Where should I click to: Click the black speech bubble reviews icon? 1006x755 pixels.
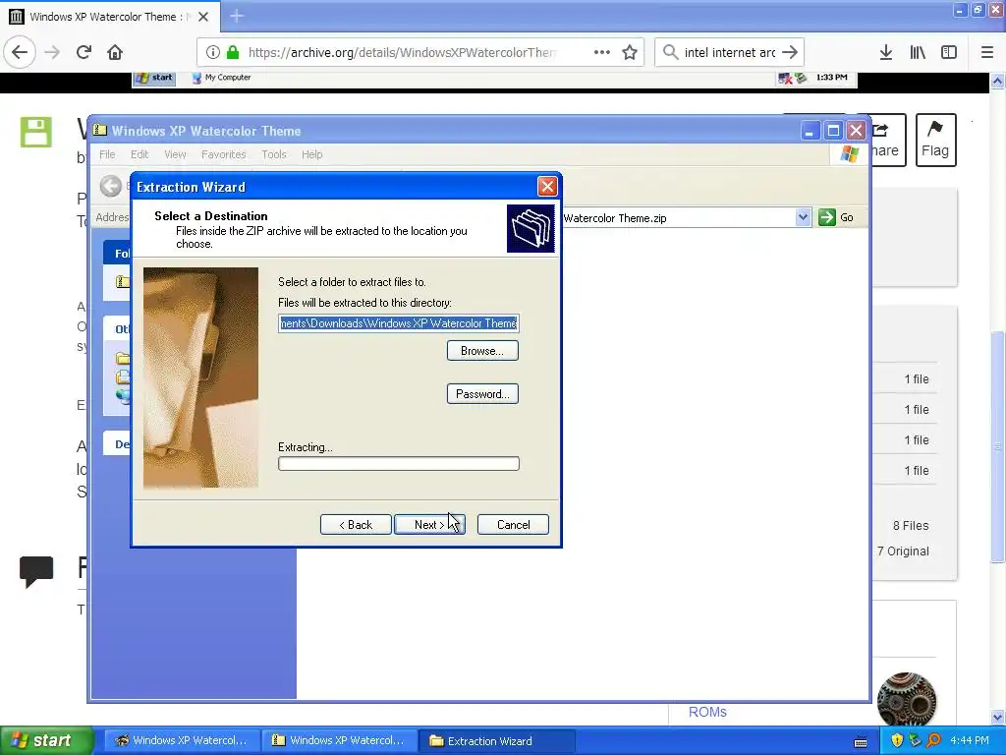(36, 571)
